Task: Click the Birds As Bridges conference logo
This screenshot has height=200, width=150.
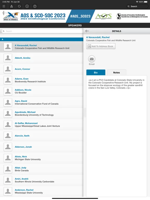Action: coord(11,16)
